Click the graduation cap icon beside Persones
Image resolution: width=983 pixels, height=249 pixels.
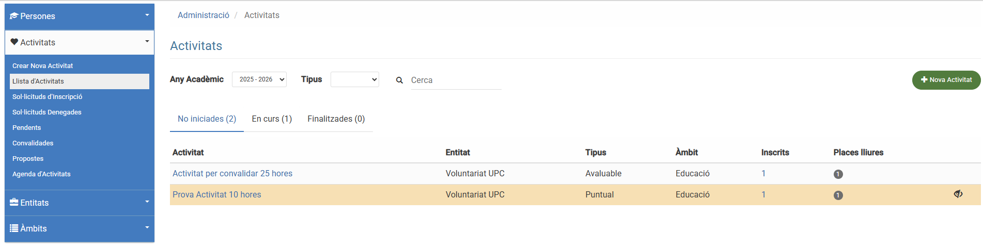14,16
